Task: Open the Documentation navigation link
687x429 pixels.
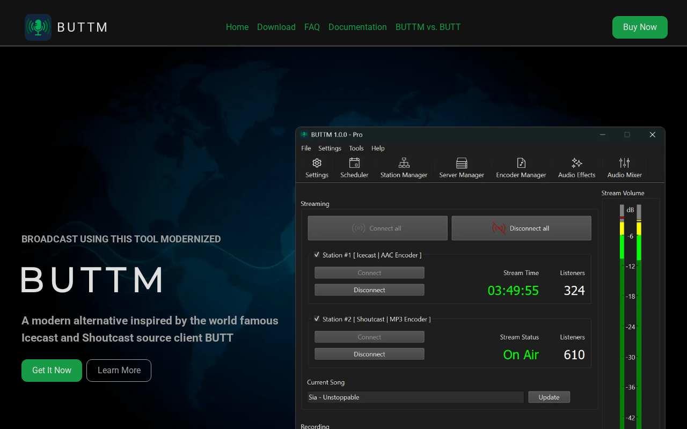Action: click(x=357, y=27)
